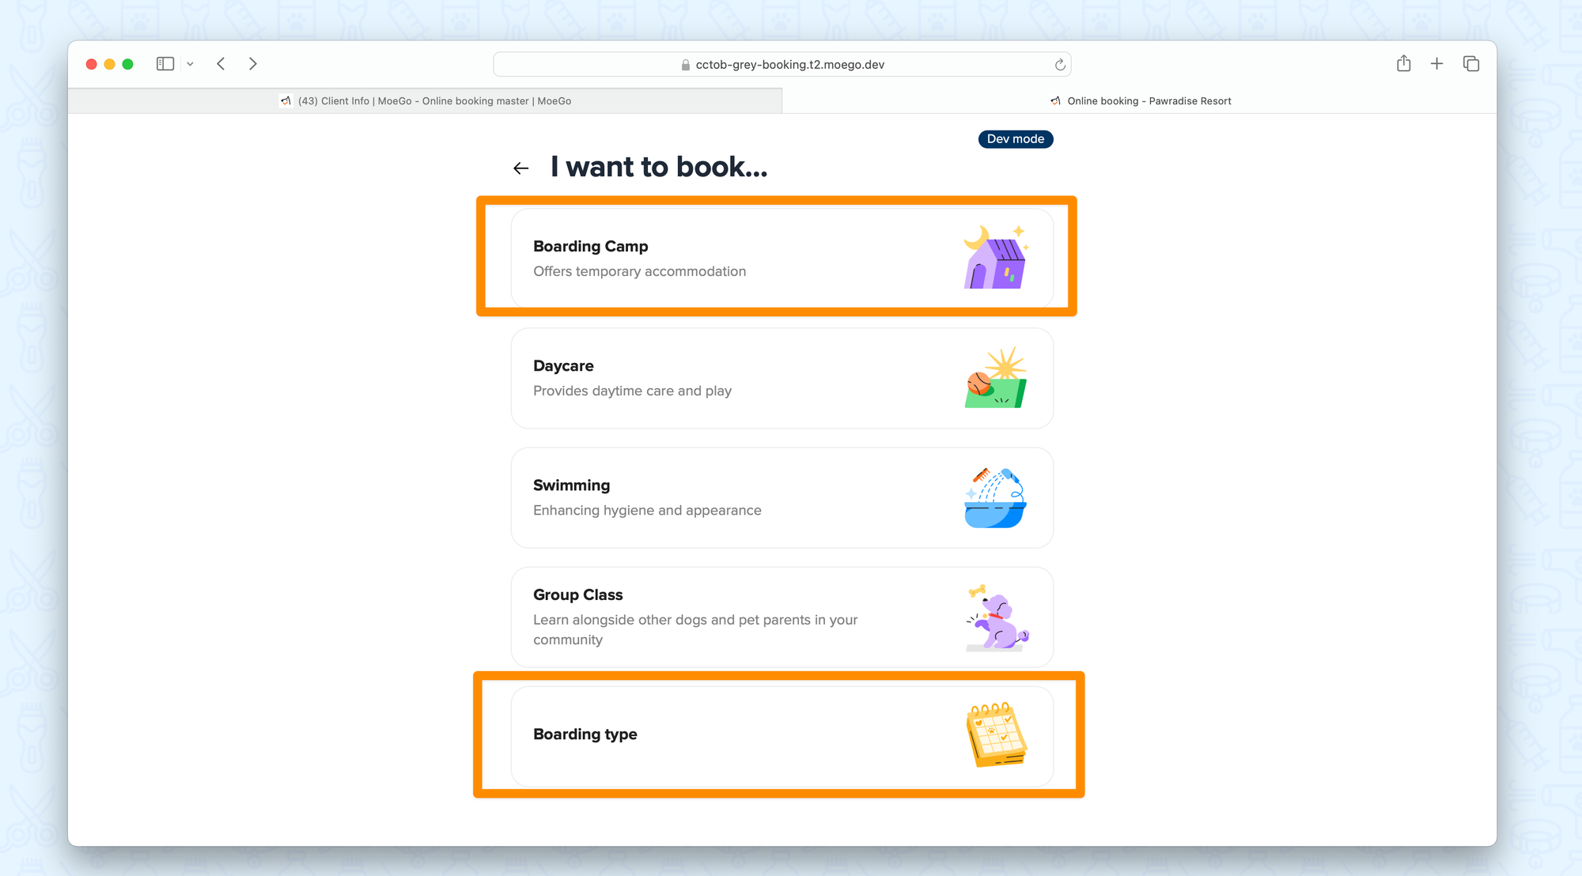Click the sun and ball Daycare icon

pyautogui.click(x=995, y=378)
